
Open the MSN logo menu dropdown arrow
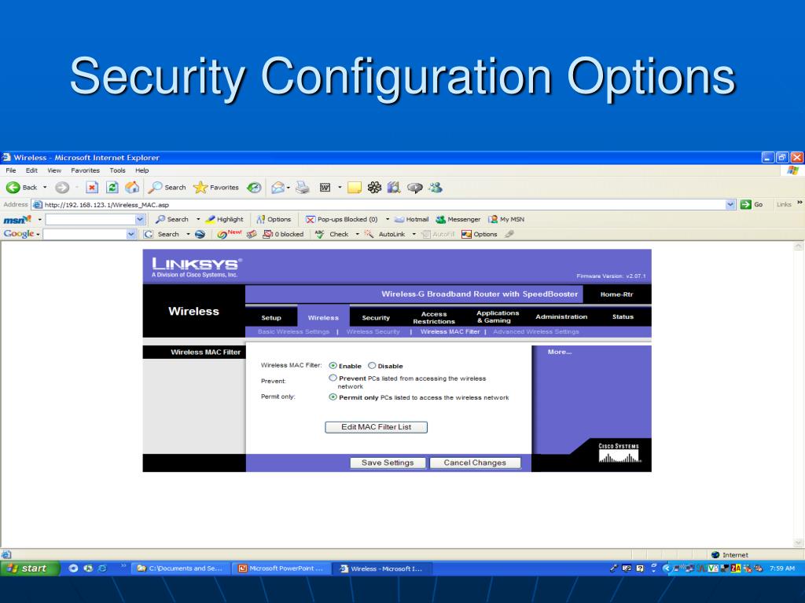click(40, 220)
